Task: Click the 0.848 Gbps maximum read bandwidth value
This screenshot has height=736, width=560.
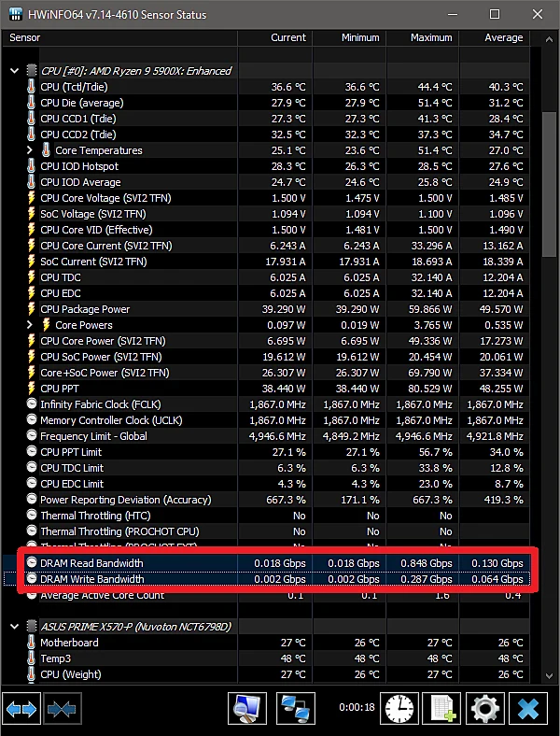Action: 427,563
